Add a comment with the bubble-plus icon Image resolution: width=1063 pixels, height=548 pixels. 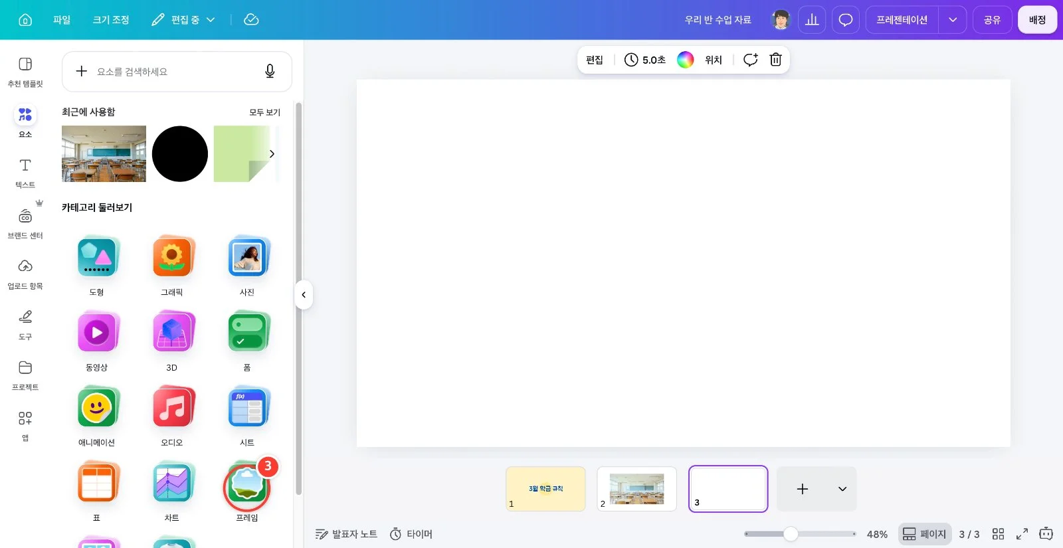tap(751, 60)
